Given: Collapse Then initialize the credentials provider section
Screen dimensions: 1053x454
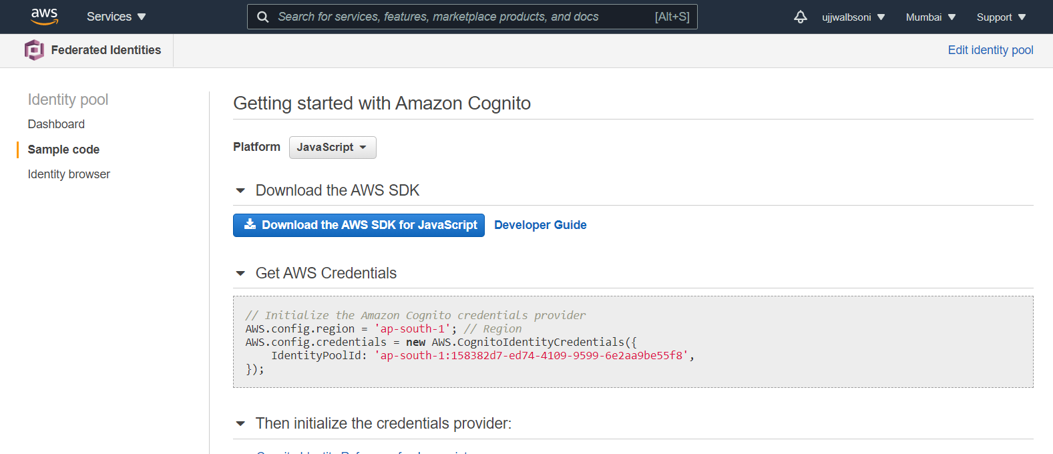Looking at the screenshot, I should pos(240,424).
